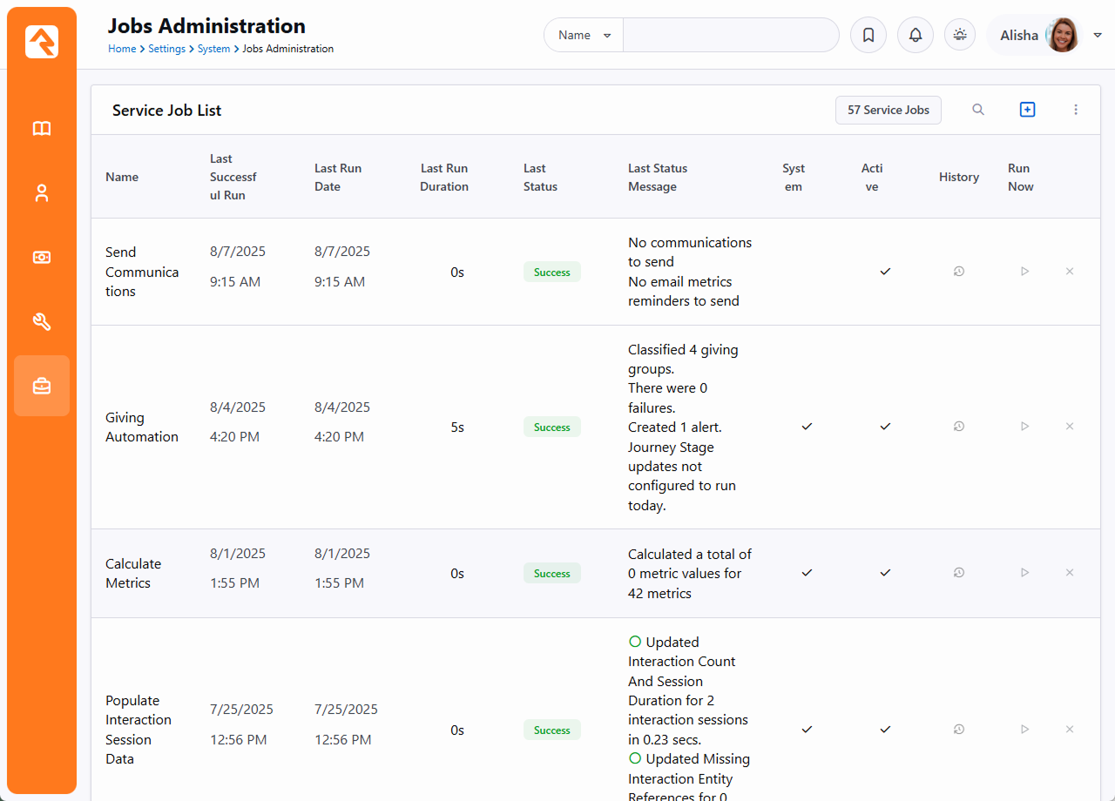Click the bookmark icon in top bar
Image resolution: width=1115 pixels, height=801 pixels.
pyautogui.click(x=868, y=36)
